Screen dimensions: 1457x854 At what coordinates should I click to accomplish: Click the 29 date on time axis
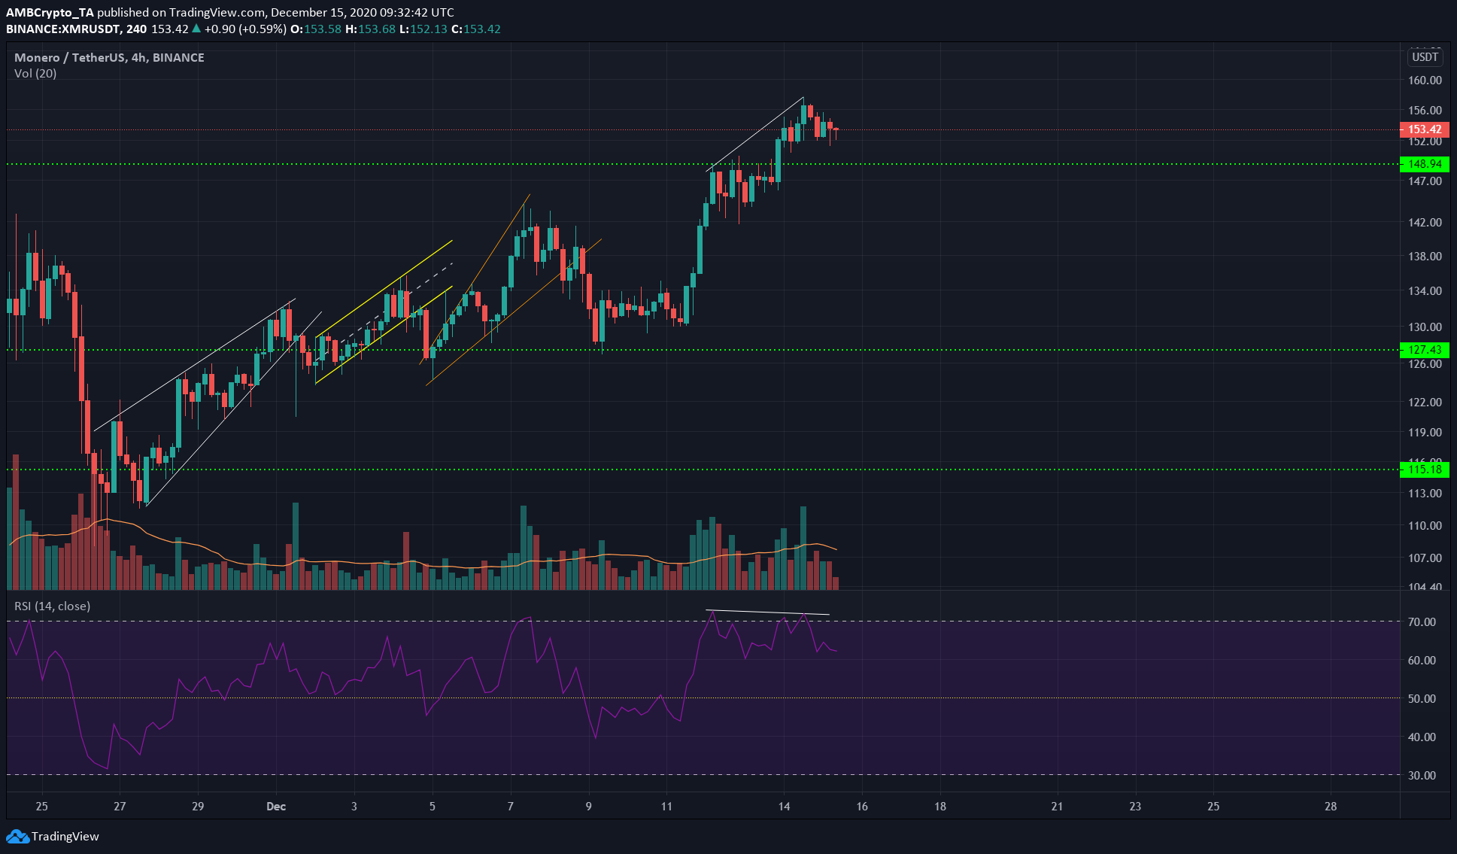pos(198,806)
